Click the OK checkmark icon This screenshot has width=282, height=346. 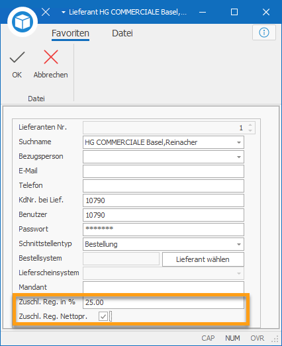17,58
